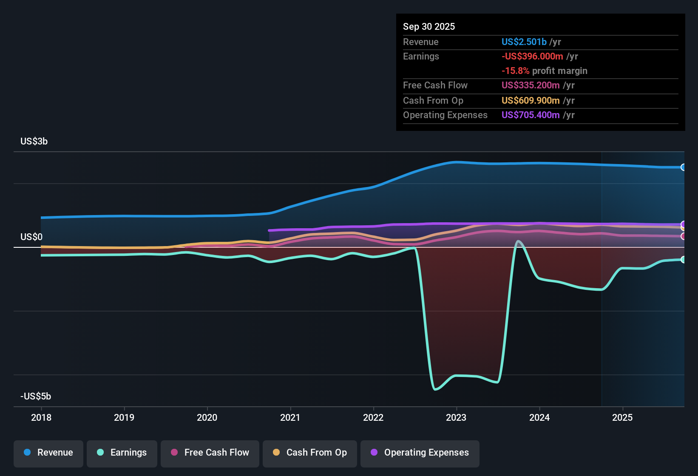
Task: Select the Revenue endpoint marker on the chart
Action: (x=684, y=167)
